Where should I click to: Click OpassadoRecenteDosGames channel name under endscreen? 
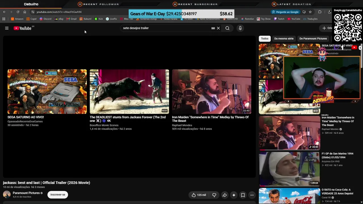25,122
